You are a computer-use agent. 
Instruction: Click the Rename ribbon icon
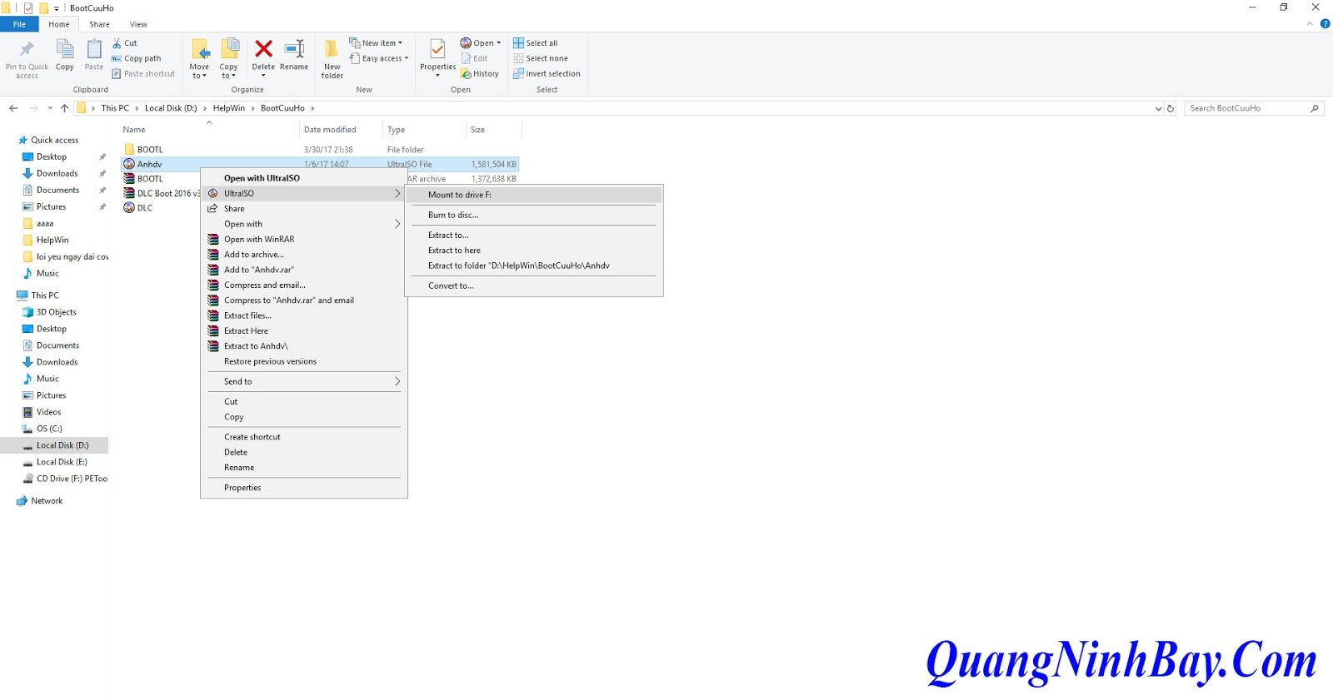click(x=294, y=49)
